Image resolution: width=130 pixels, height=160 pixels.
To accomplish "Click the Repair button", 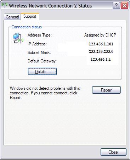I will pos(106,90).
